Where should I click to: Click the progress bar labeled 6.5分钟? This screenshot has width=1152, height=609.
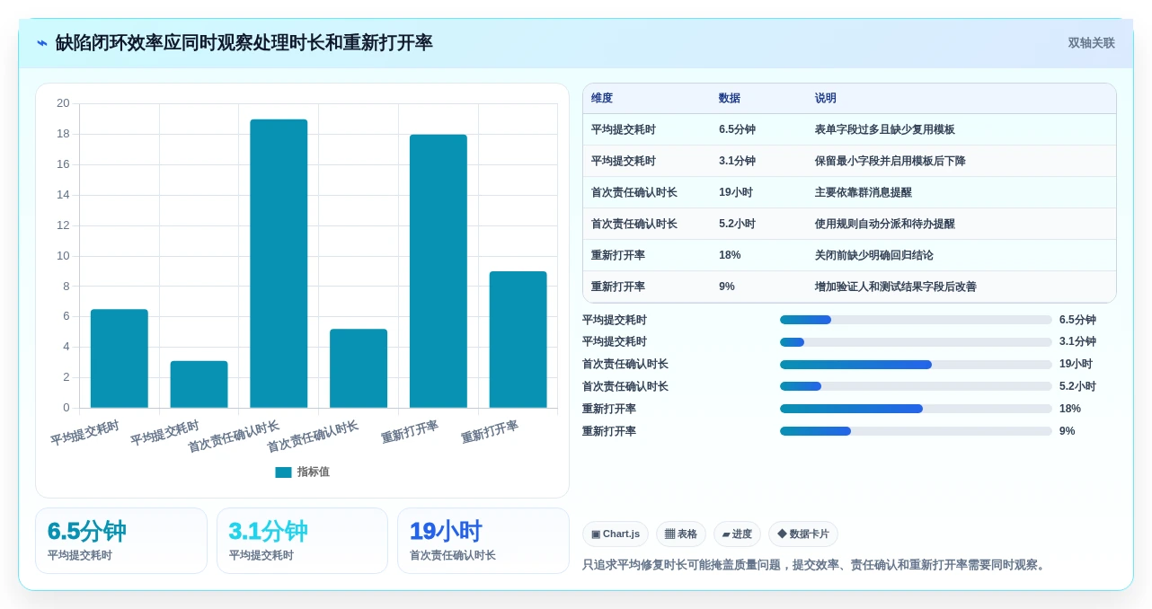[x=916, y=320]
